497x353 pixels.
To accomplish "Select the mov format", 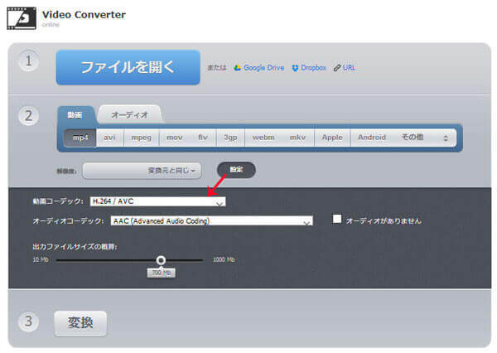I will tap(174, 138).
